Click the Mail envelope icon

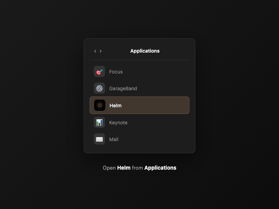99,139
